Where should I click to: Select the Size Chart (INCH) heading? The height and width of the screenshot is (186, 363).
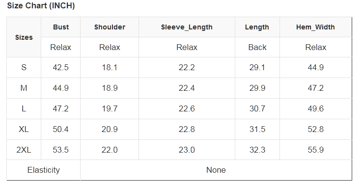point(41,5)
